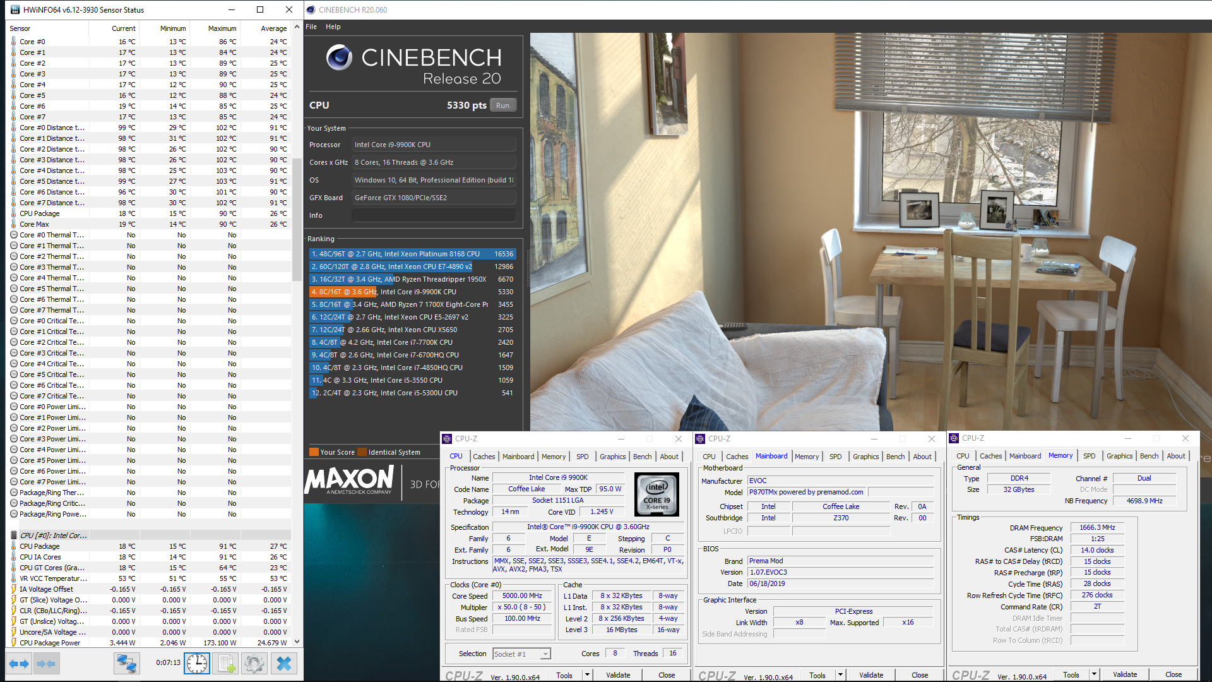Select the Core i5-5300U ranking entry
1212x682 pixels.
pyautogui.click(x=412, y=393)
